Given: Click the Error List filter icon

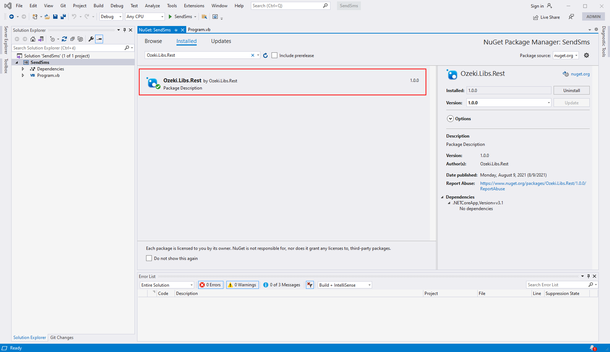Looking at the screenshot, I should 310,285.
